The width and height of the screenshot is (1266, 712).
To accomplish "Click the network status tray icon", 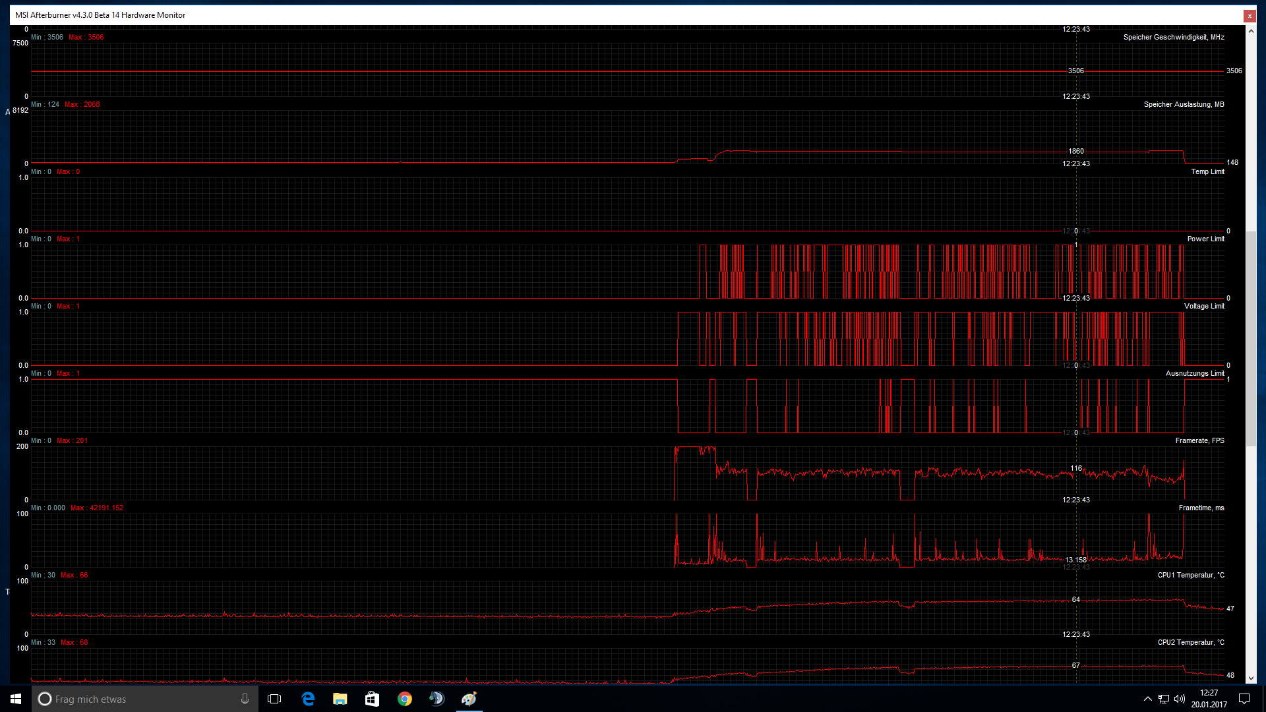I will click(1164, 699).
